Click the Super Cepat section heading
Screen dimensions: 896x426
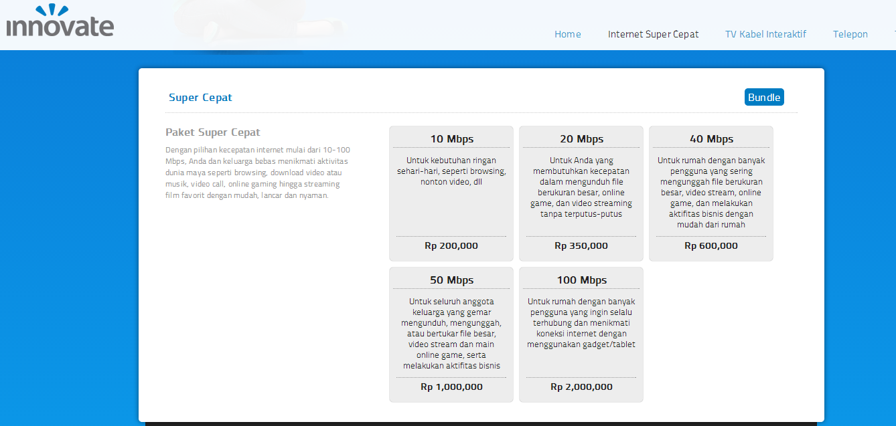[x=200, y=98]
